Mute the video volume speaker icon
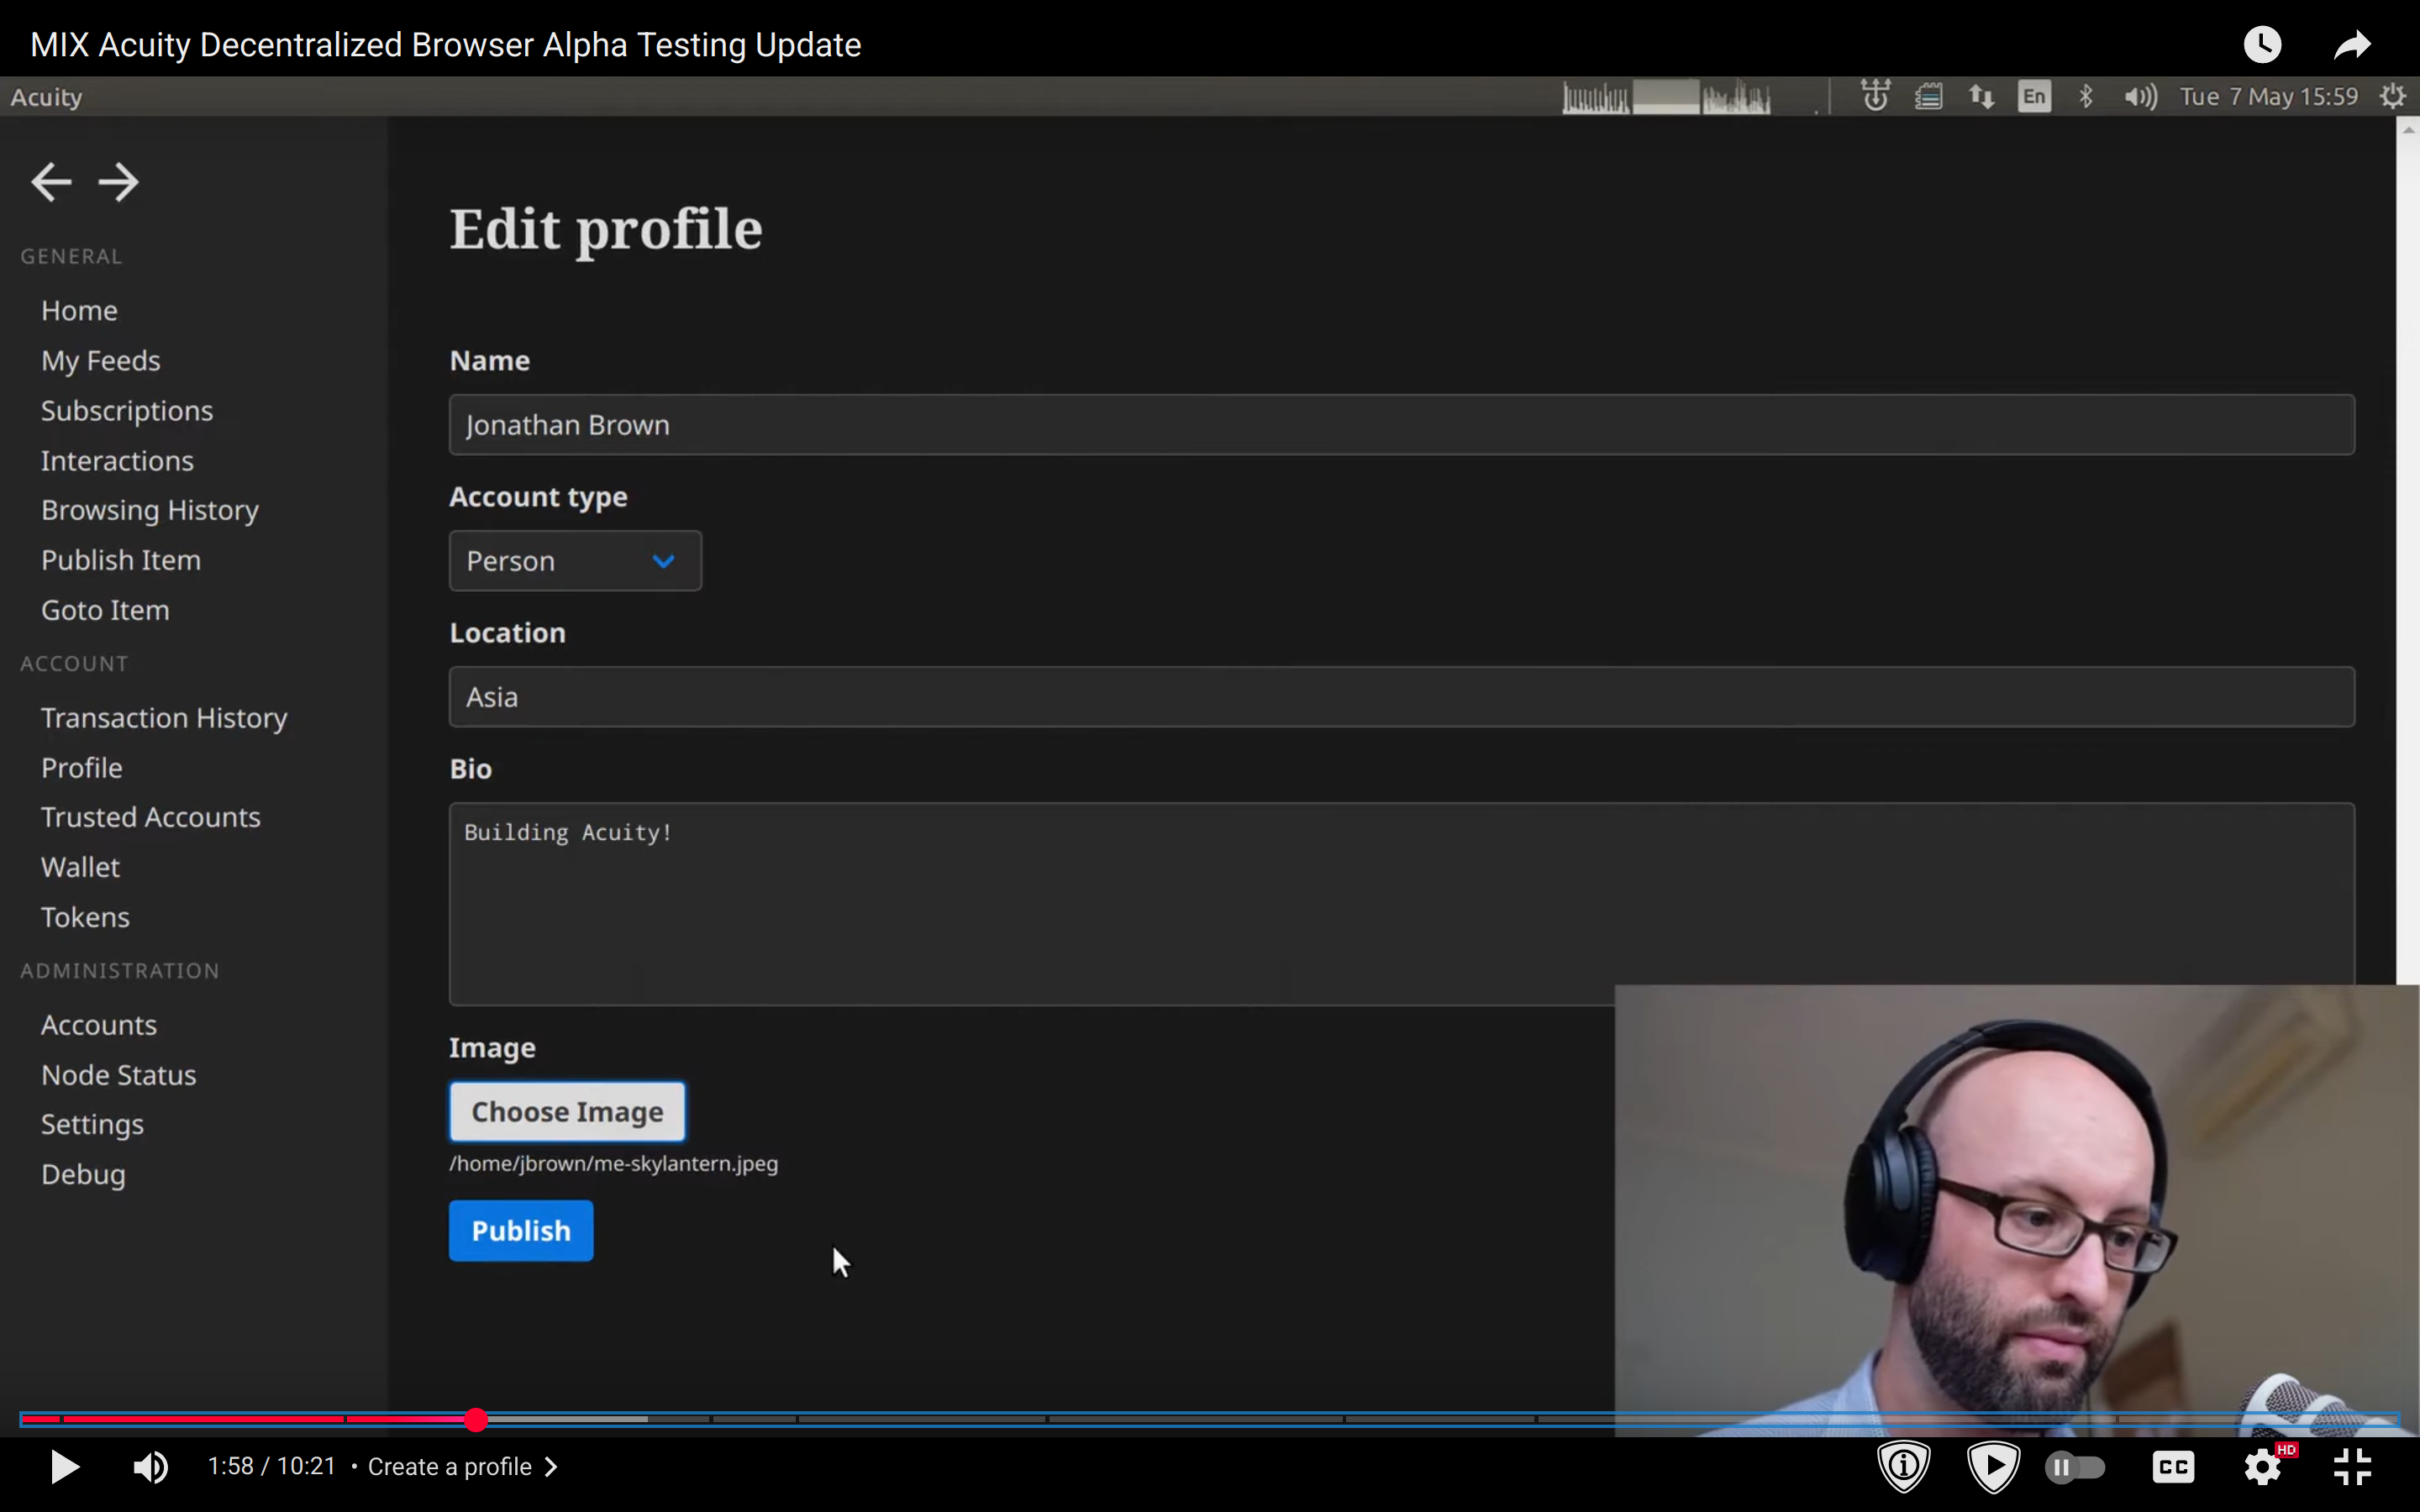 pos(151,1467)
